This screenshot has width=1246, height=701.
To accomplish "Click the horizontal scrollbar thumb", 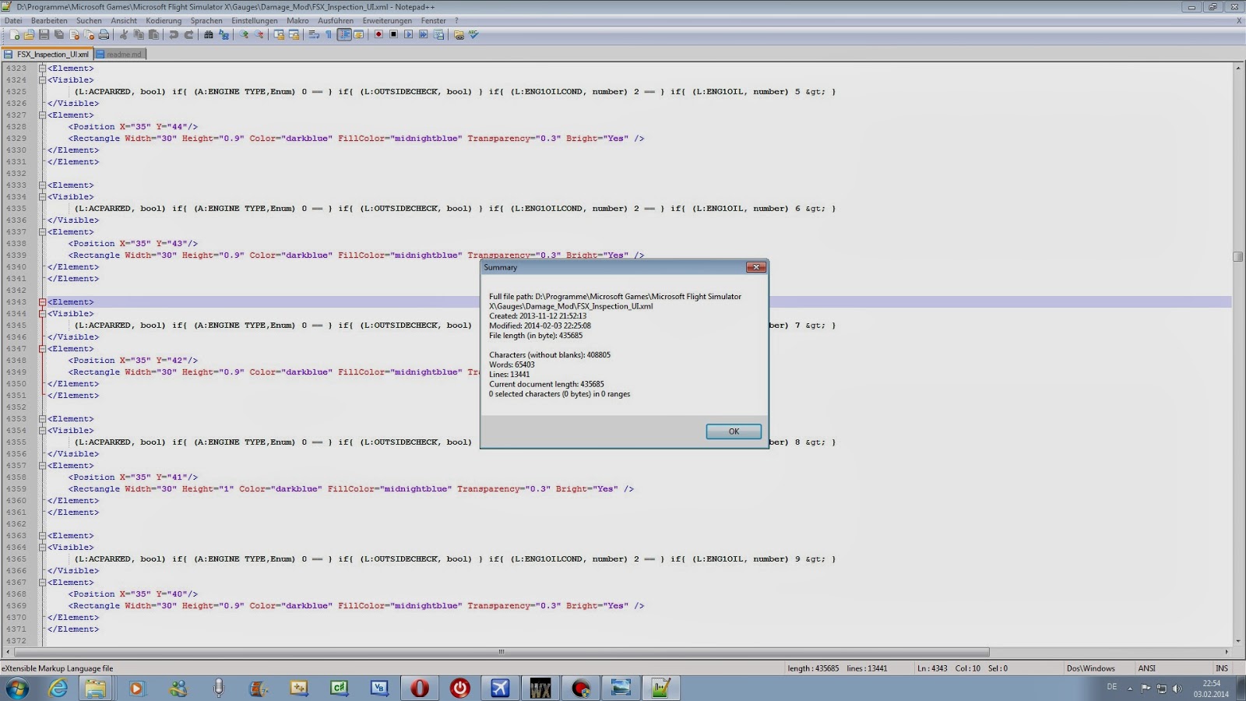I will coord(502,652).
